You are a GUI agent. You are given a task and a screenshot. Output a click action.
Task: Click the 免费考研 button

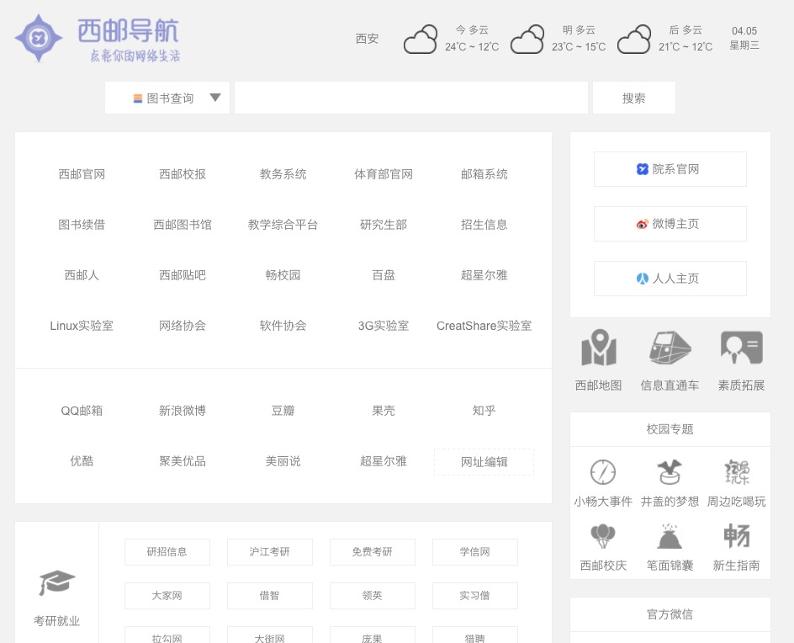(x=372, y=552)
